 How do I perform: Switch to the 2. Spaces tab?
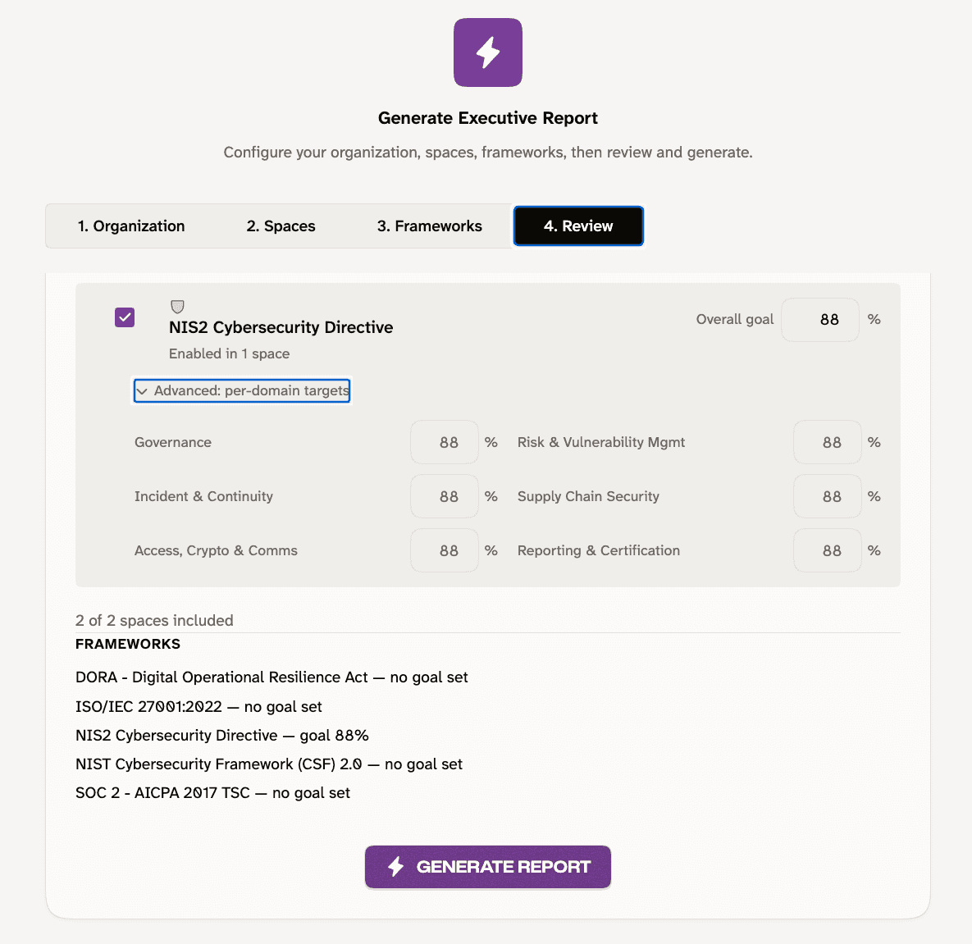point(281,226)
